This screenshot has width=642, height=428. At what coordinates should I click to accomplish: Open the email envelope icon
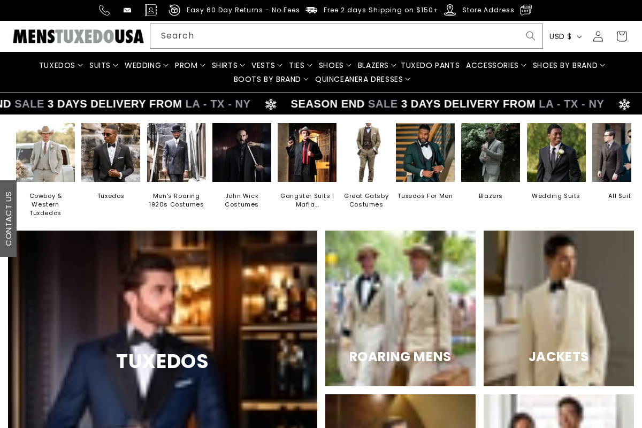coord(127,10)
